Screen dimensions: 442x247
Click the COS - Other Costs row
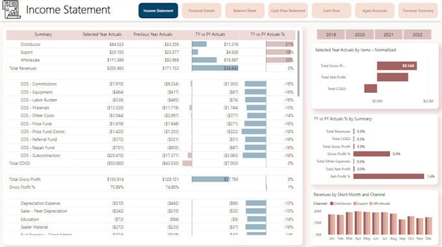click(151, 116)
